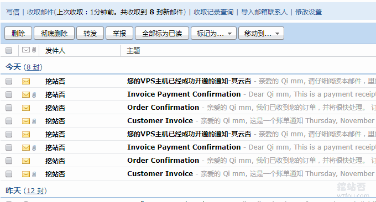
Task: Sort by attachment paperclip icon in header
Action: pyautogui.click(x=34, y=50)
